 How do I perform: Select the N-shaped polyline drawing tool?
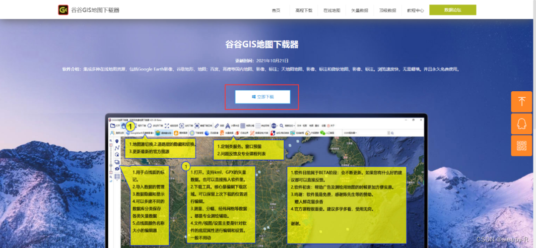coord(117,148)
